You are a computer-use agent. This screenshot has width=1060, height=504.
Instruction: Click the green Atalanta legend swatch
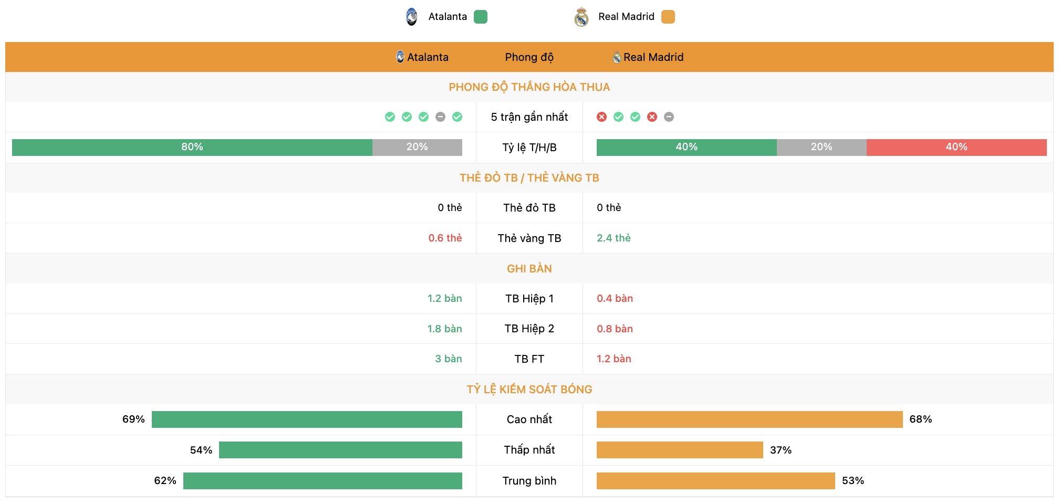[x=481, y=17]
